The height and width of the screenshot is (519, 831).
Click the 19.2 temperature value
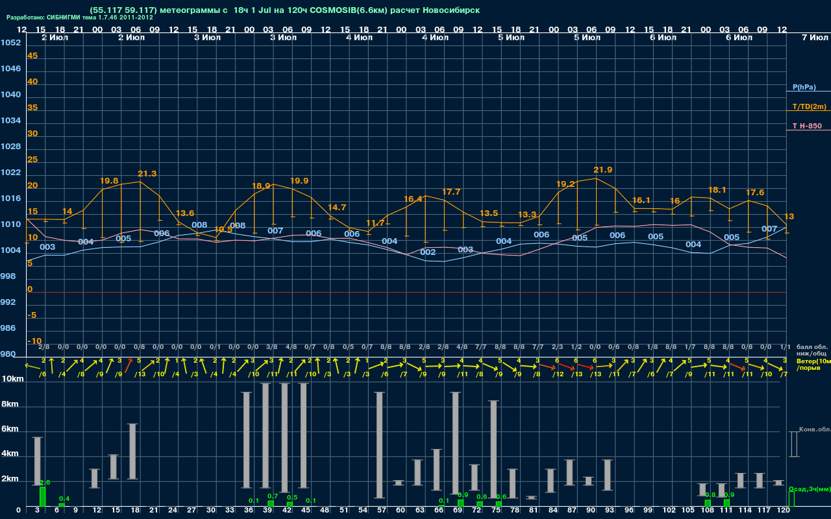(565, 184)
